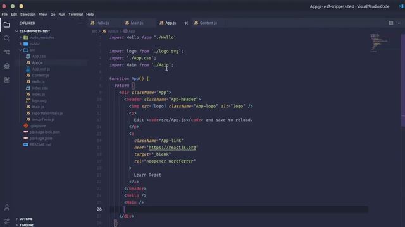Open App.test.js in the explorer
The height and width of the screenshot is (227, 405).
click(40, 69)
